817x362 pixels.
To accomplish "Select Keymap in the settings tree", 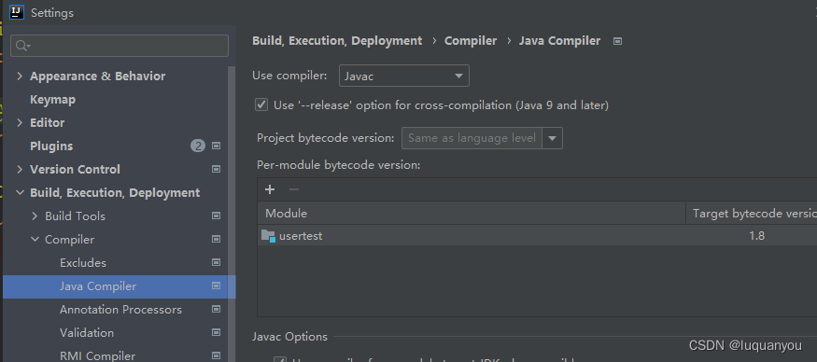I will [x=52, y=100].
